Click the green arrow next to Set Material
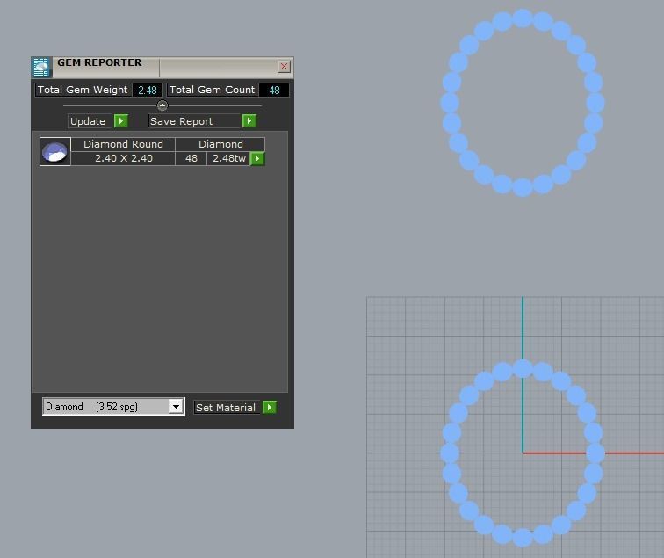Image resolution: width=664 pixels, height=558 pixels. click(270, 408)
